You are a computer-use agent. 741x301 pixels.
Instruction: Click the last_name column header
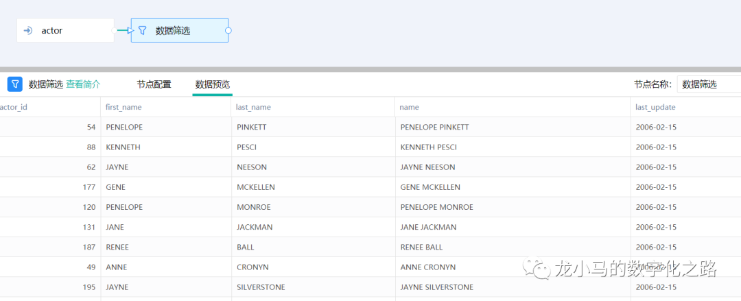(x=253, y=107)
